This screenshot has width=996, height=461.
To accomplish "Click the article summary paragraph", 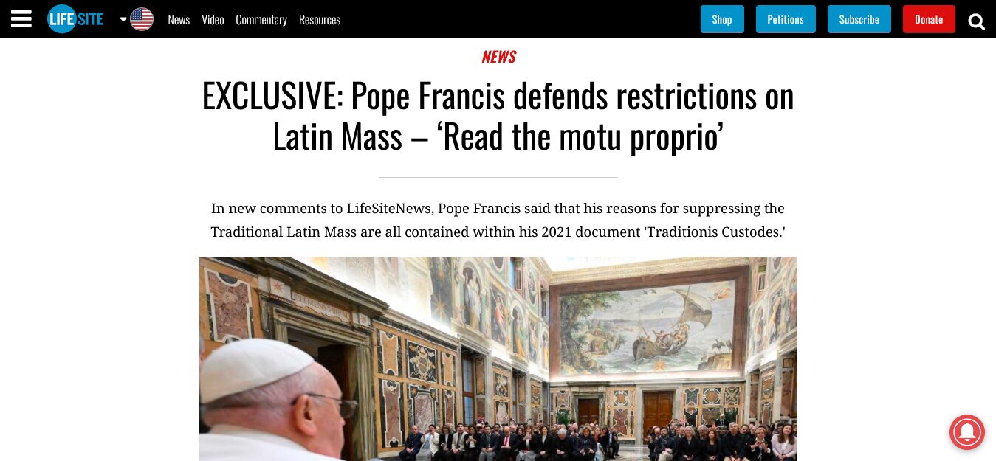I will (x=498, y=220).
